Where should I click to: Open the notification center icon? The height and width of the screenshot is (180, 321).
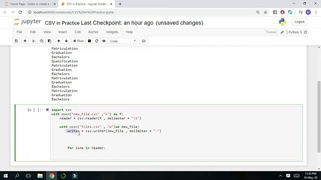(288, 175)
